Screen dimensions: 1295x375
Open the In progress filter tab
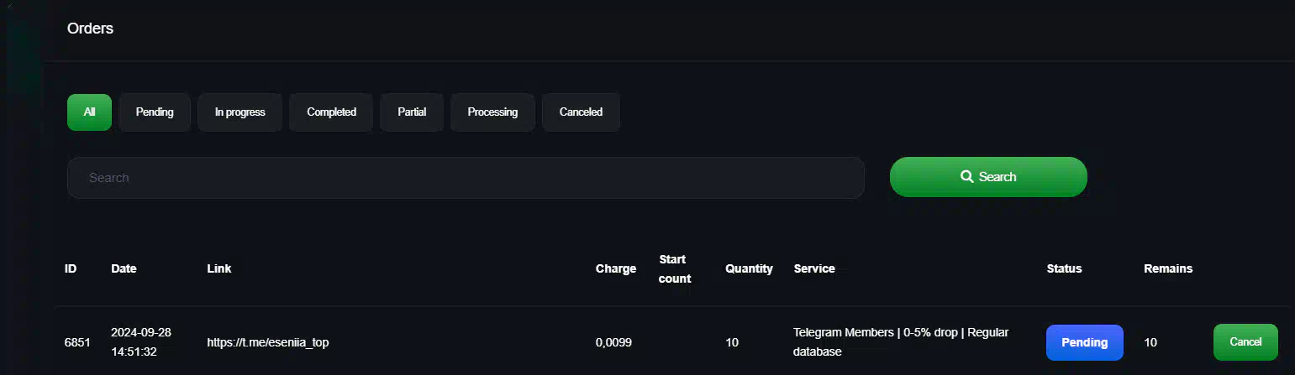coord(240,112)
